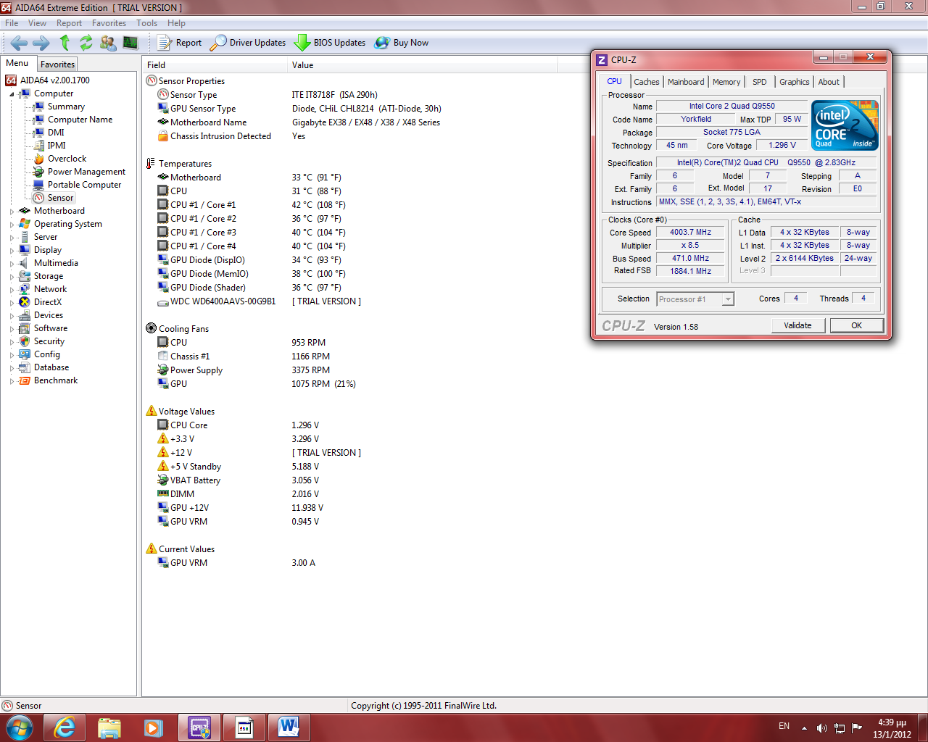Screen dimensions: 928x742
Task: Select Sensor in the tree
Action: (x=60, y=198)
